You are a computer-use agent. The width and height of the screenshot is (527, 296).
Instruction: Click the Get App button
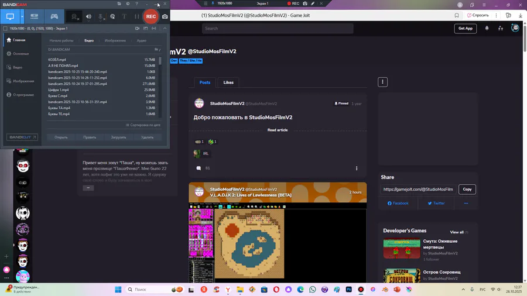466,29
